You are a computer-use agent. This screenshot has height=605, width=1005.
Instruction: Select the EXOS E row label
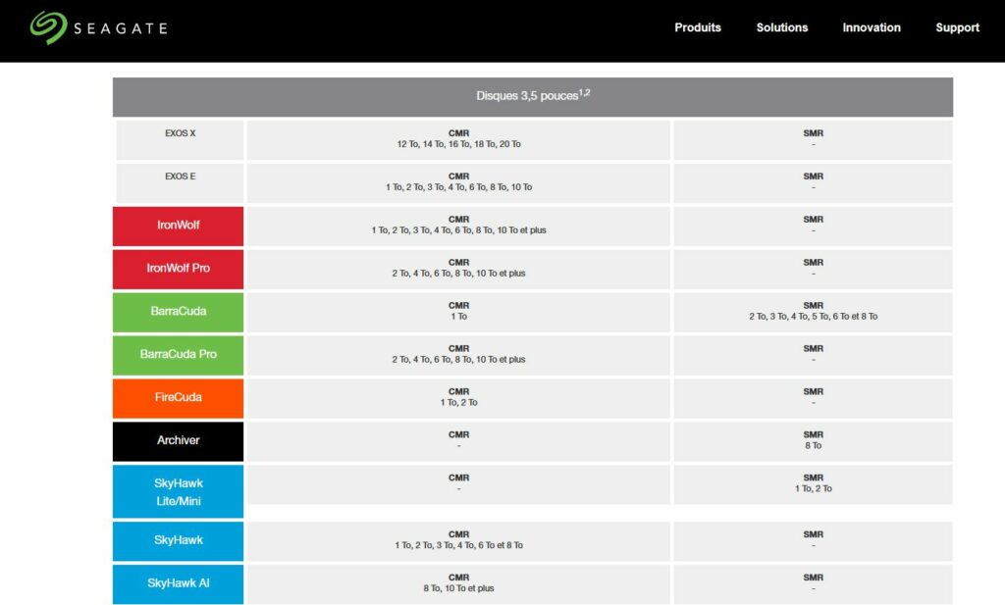click(x=181, y=182)
